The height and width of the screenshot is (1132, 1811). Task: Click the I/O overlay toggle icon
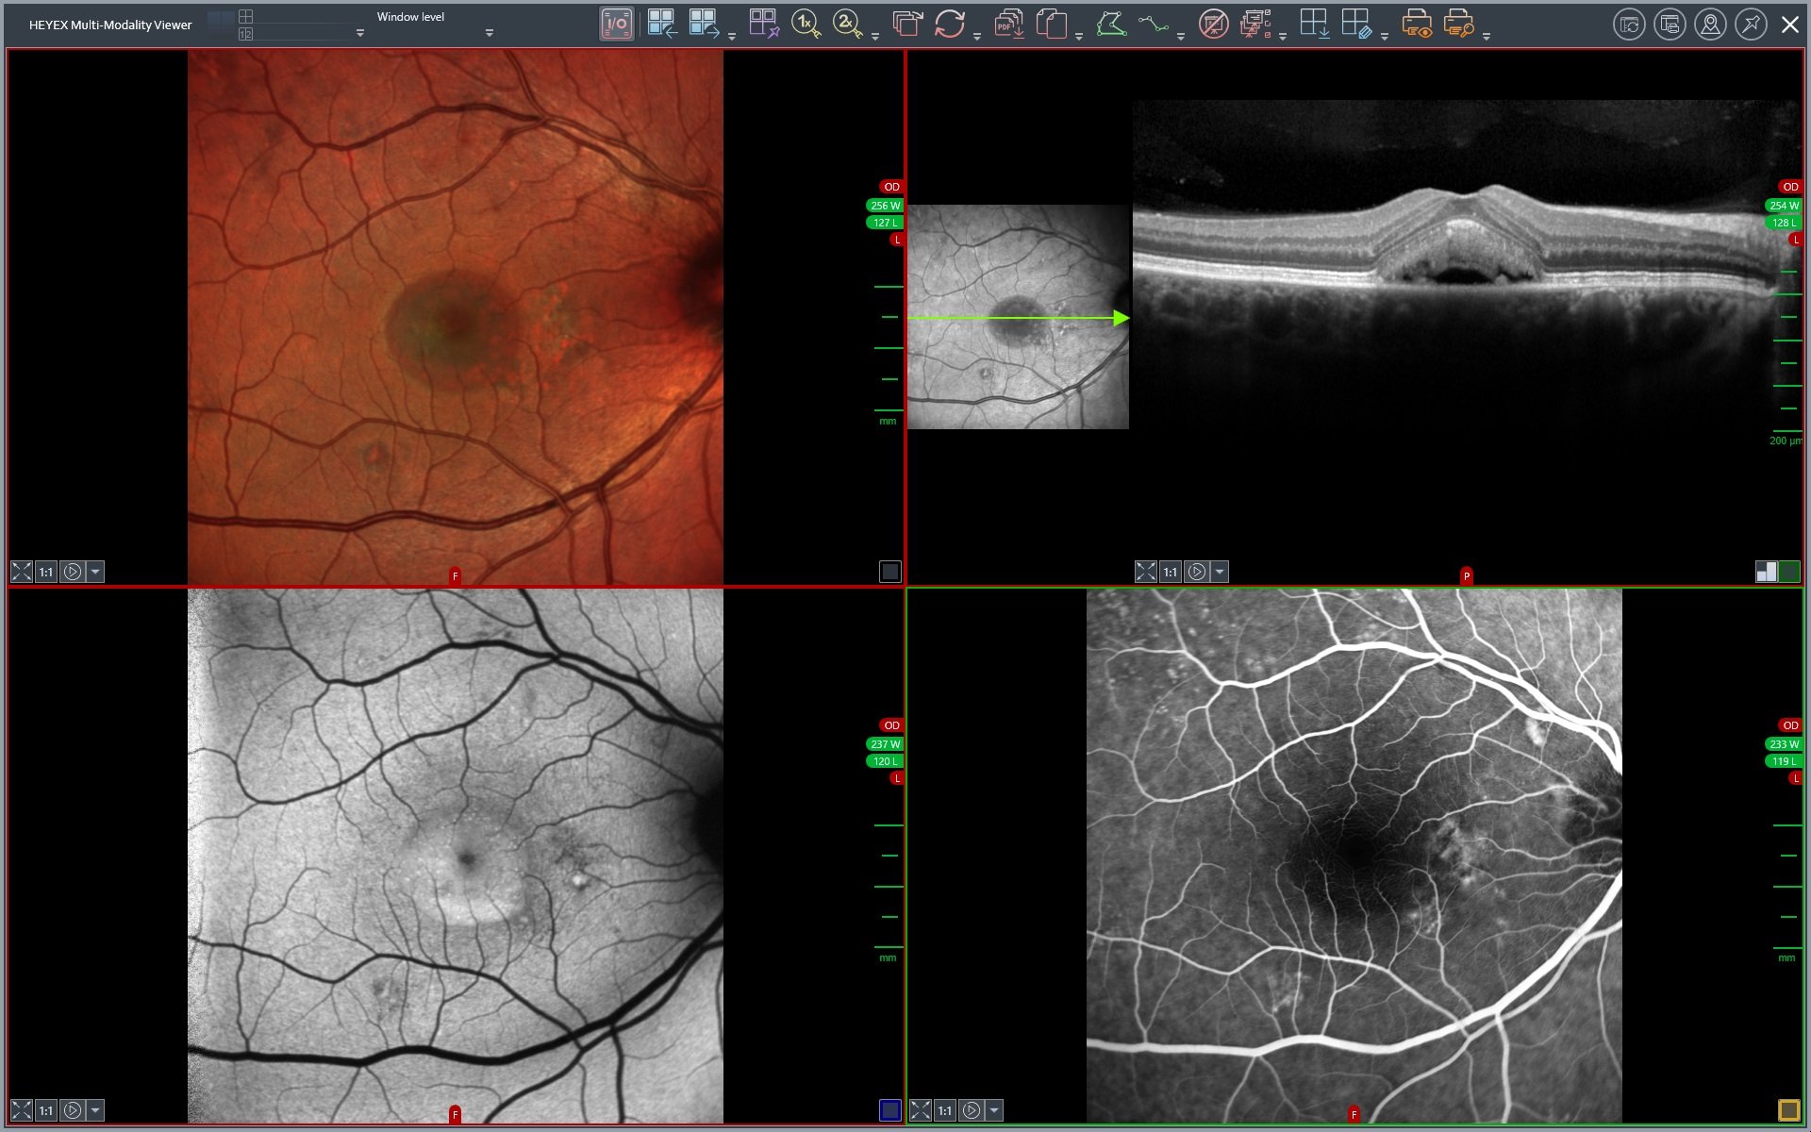tap(616, 25)
